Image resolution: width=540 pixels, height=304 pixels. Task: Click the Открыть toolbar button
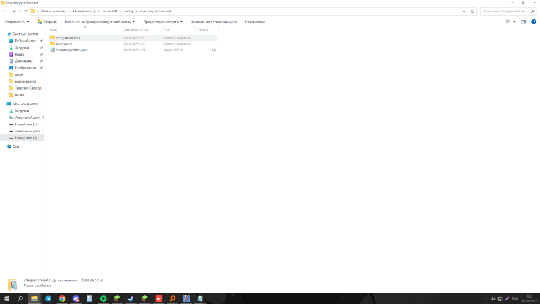coord(47,22)
